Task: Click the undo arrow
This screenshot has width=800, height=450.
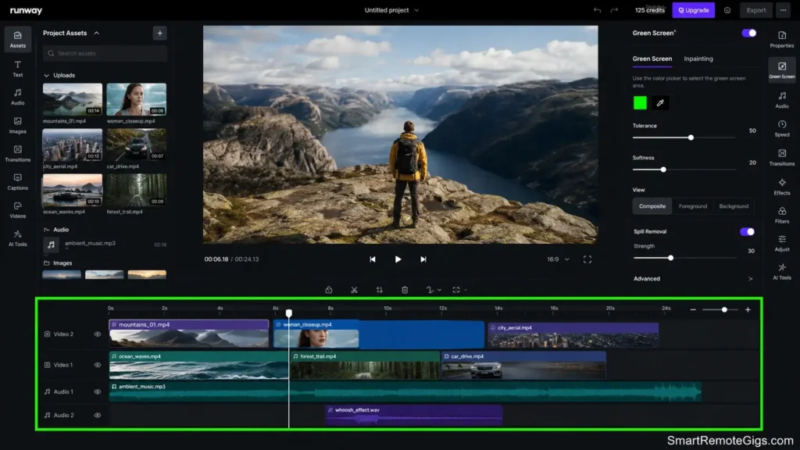Action: 597,10
